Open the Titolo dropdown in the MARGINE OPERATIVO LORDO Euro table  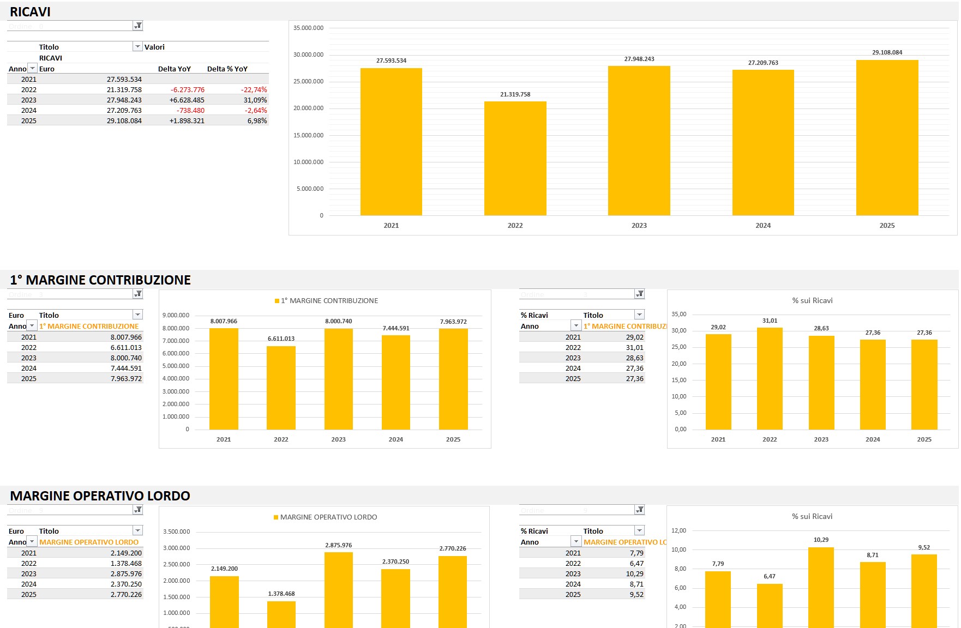point(137,531)
